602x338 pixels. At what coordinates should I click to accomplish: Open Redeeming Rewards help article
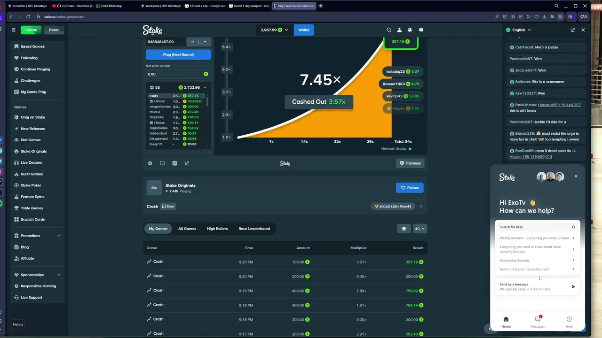537,261
